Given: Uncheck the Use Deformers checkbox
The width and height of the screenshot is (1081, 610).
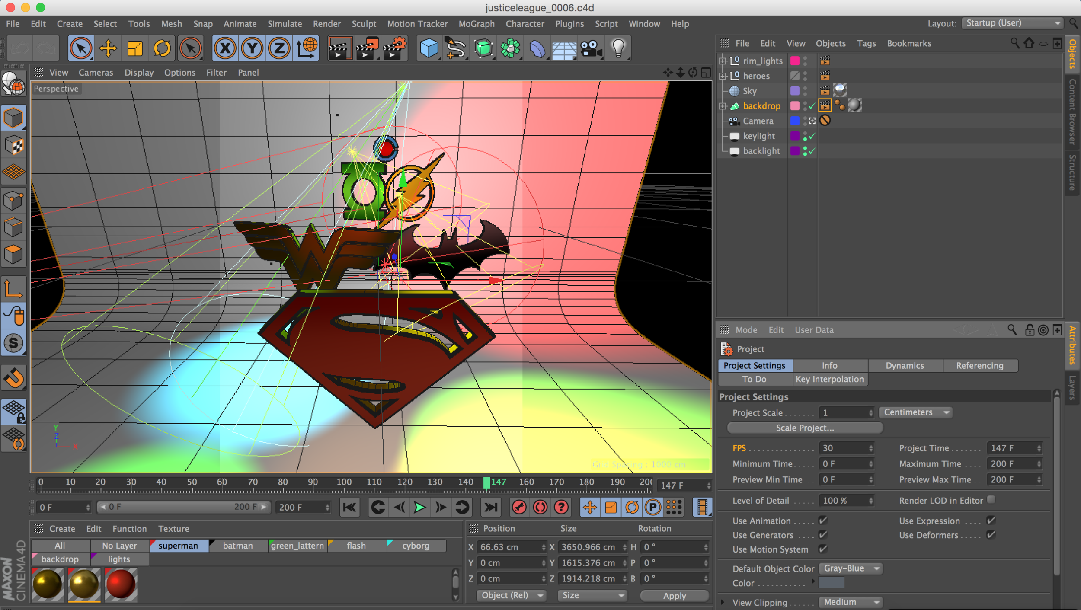Looking at the screenshot, I should point(991,535).
